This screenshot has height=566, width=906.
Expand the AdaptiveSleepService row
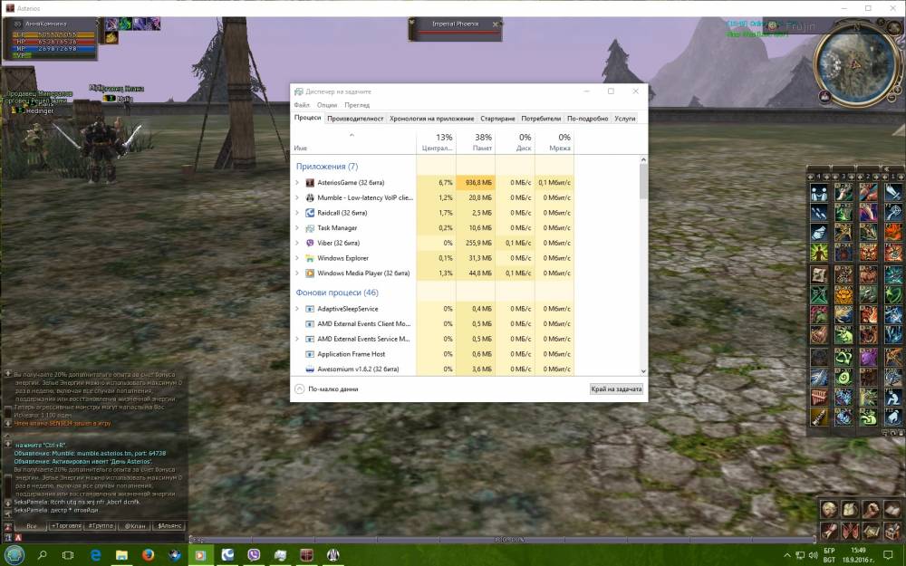(297, 309)
